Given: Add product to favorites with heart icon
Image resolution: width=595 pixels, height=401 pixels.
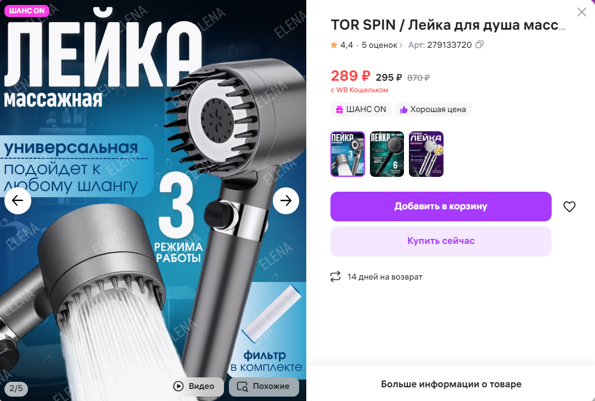Looking at the screenshot, I should (x=569, y=207).
